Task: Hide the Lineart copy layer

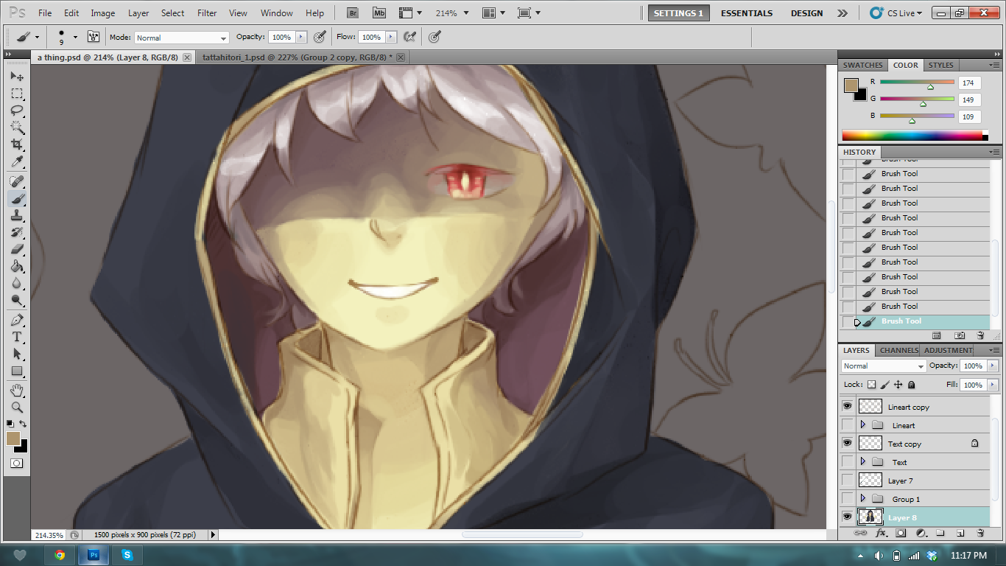Action: tap(848, 406)
